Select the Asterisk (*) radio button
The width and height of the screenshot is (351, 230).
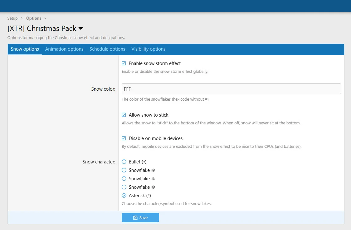[124, 196]
